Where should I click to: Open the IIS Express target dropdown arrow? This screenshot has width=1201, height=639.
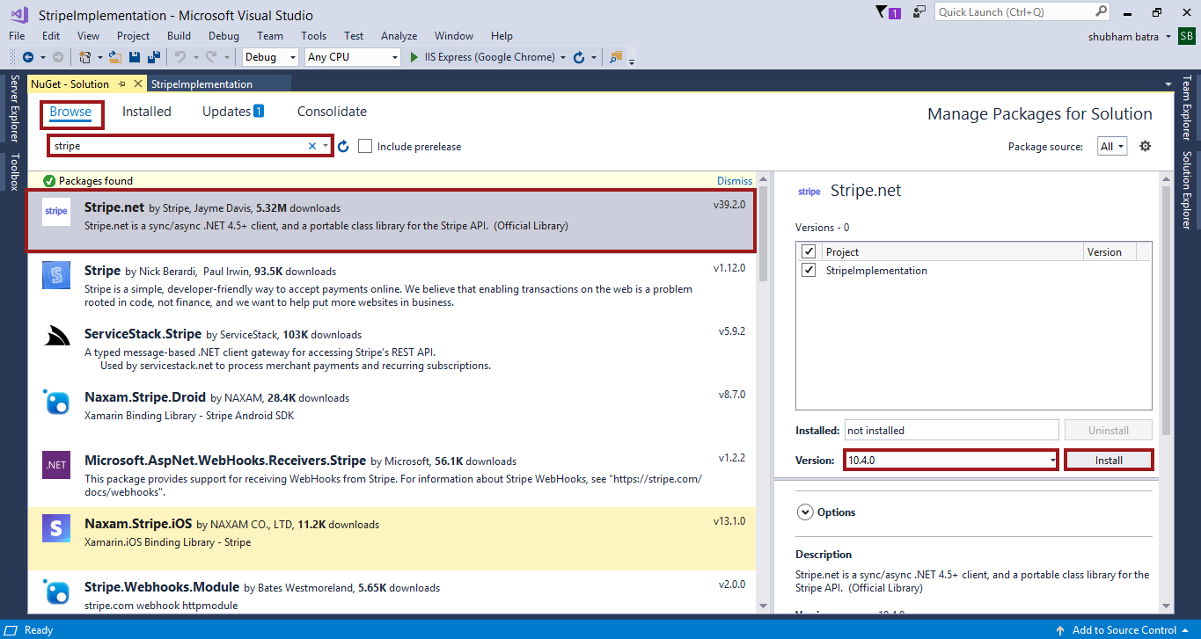(562, 57)
